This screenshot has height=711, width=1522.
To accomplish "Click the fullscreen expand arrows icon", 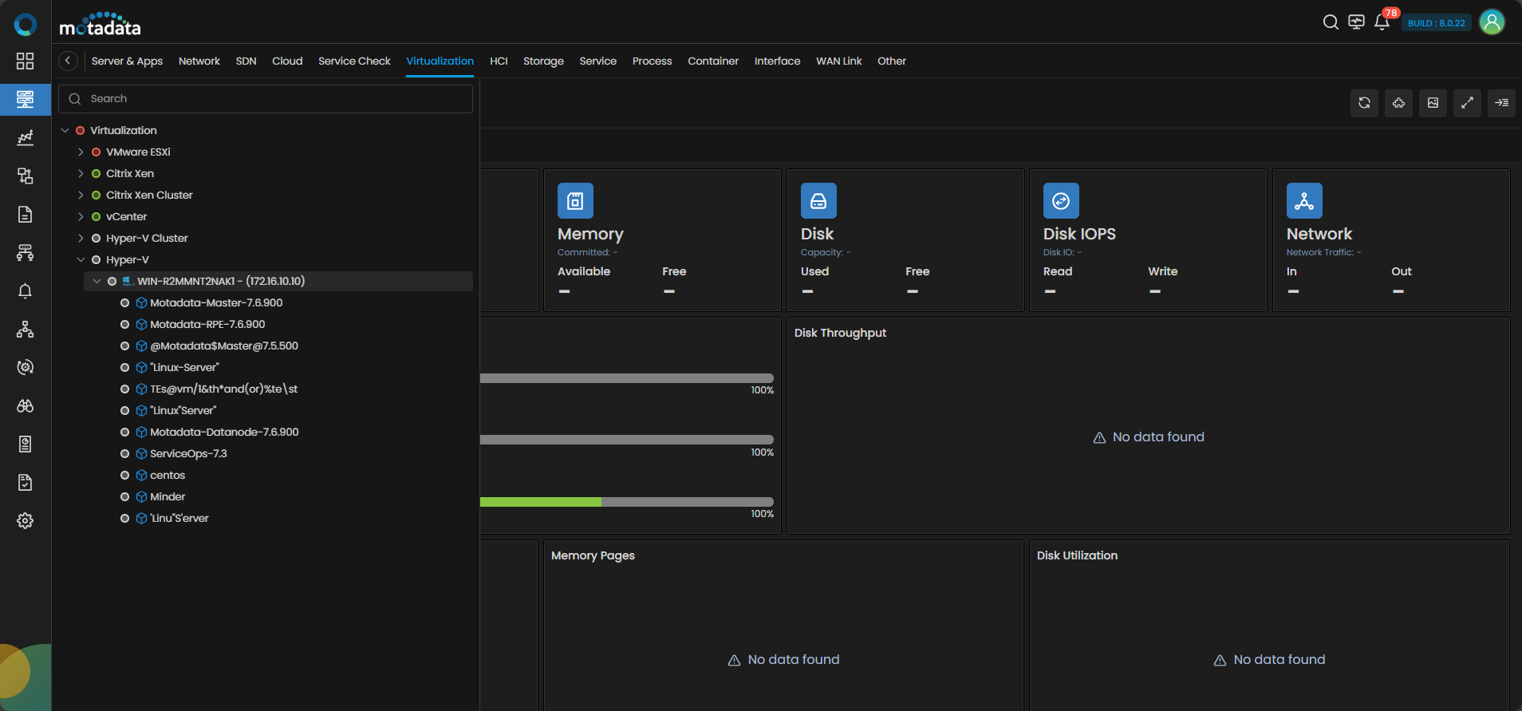I will point(1467,103).
